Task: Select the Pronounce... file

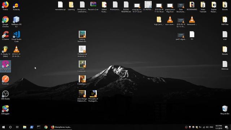Action: click(x=115, y=6)
